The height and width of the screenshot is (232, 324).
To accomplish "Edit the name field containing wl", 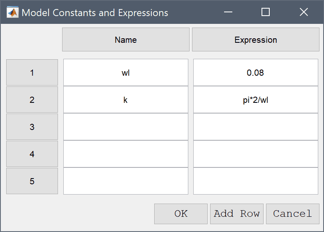I will point(126,72).
